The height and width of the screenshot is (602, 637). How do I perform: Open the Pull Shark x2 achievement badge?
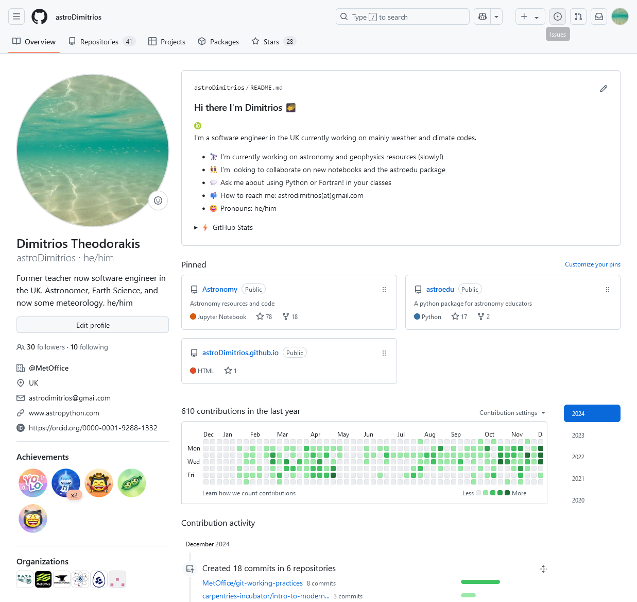click(66, 483)
